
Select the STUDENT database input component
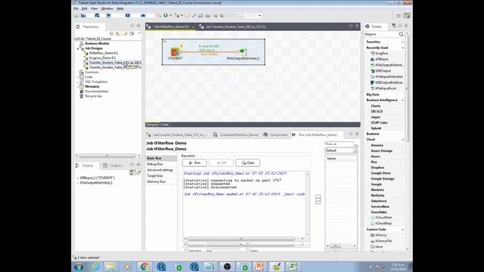(175, 52)
